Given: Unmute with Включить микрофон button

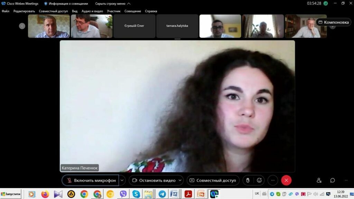Looking at the screenshot, I should [x=91, y=180].
